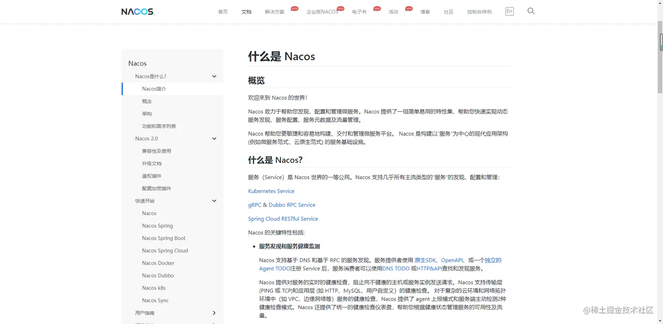This screenshot has width=663, height=324.
Task: Follow the gRPC link
Action: [x=255, y=205]
